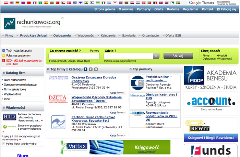The image size is (240, 157).
Task: Select the Spanish flag language icon
Action: pyautogui.click(x=46, y=3)
